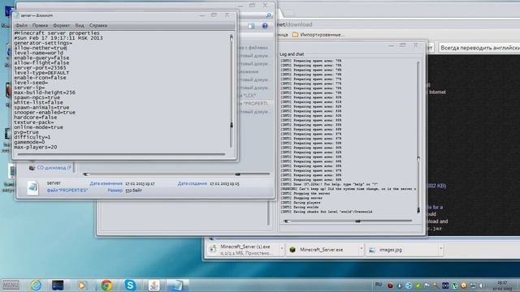Click the taskbar clock
The image size is (520, 292).
tap(503, 286)
